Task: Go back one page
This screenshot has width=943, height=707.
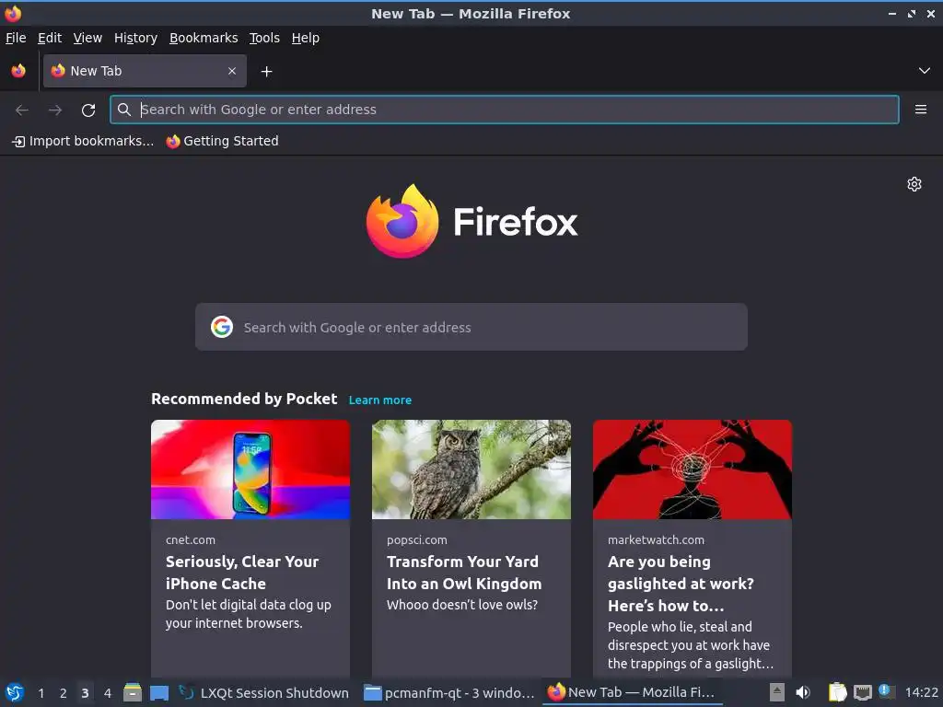Action: (22, 110)
